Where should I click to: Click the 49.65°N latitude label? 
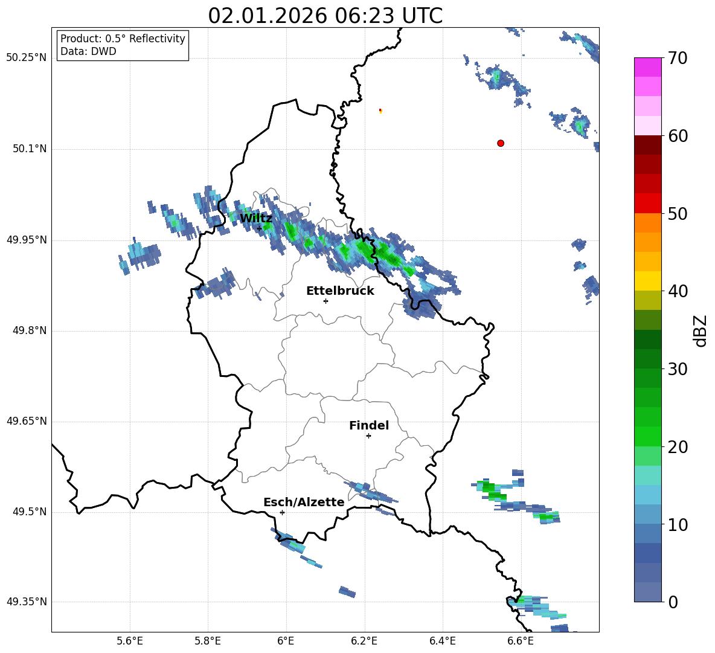pos(27,421)
